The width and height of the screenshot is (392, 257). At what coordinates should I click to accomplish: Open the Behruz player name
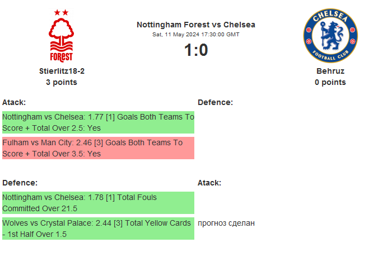pos(330,71)
